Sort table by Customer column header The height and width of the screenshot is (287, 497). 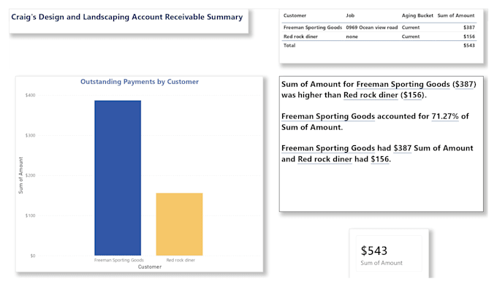[295, 15]
